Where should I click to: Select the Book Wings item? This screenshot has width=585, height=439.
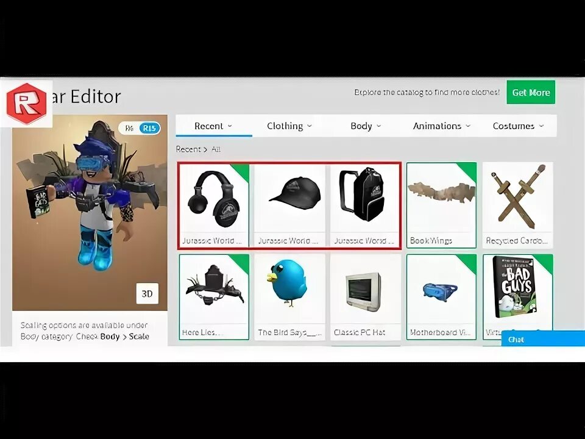[441, 205]
